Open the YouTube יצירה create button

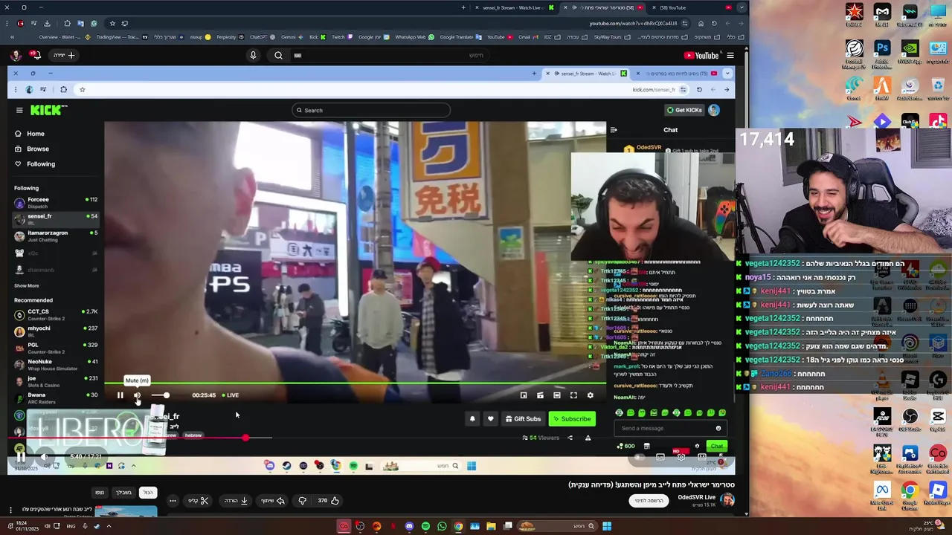click(x=64, y=55)
